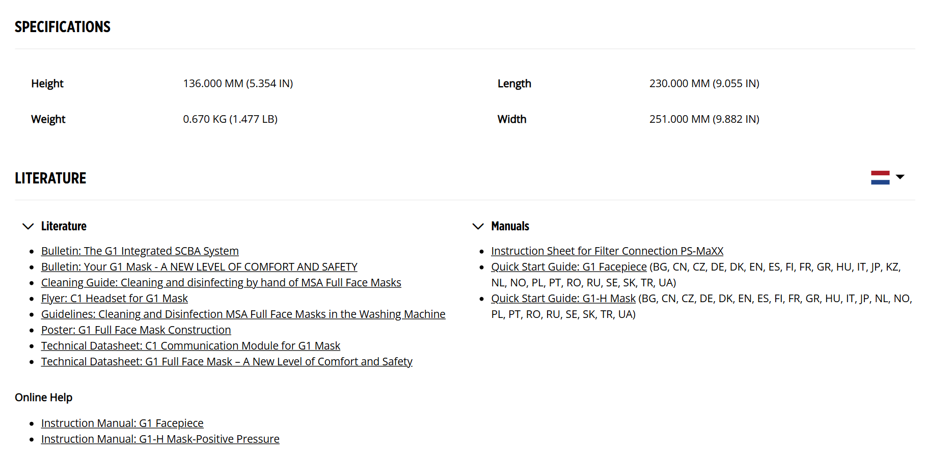Open the Cleaning Guide for MSA Full Face Masks
The image size is (925, 454).
click(221, 283)
